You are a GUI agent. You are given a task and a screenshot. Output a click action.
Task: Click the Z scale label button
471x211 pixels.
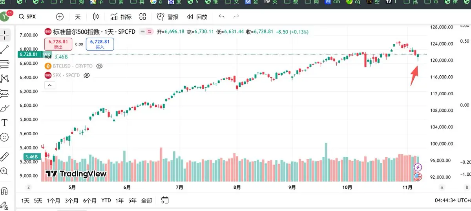(28, 187)
